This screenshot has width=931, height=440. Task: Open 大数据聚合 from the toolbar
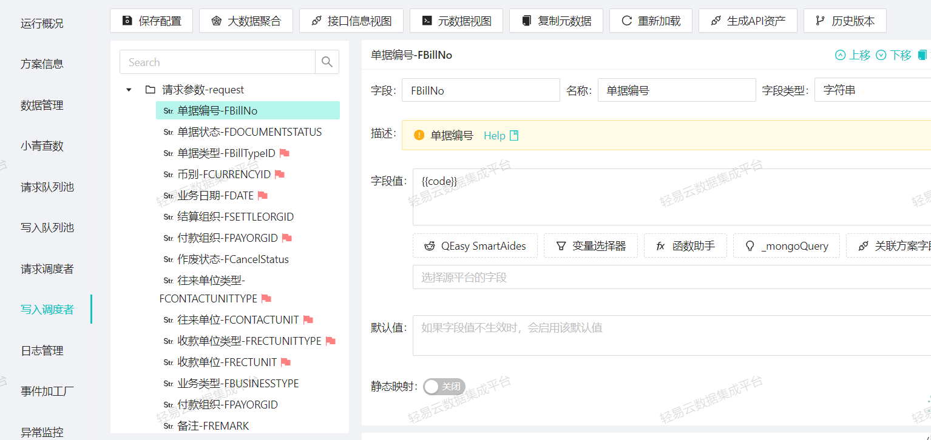[x=246, y=21]
